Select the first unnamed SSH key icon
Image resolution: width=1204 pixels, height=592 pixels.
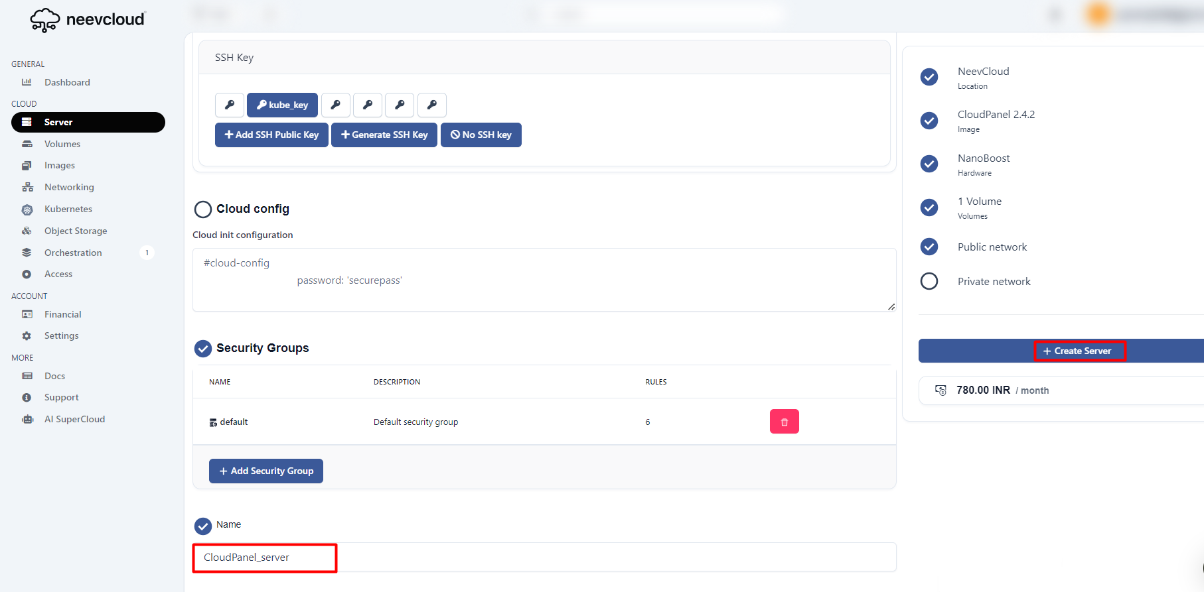pos(230,105)
